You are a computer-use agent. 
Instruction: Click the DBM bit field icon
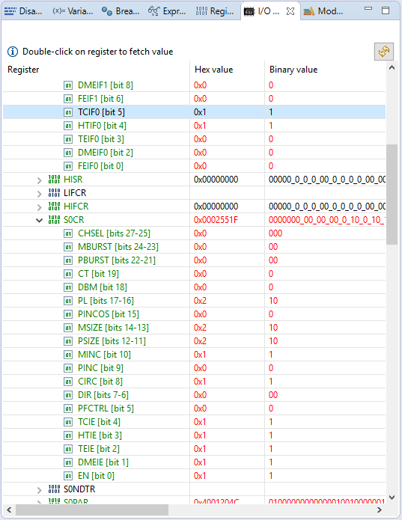tap(68, 287)
